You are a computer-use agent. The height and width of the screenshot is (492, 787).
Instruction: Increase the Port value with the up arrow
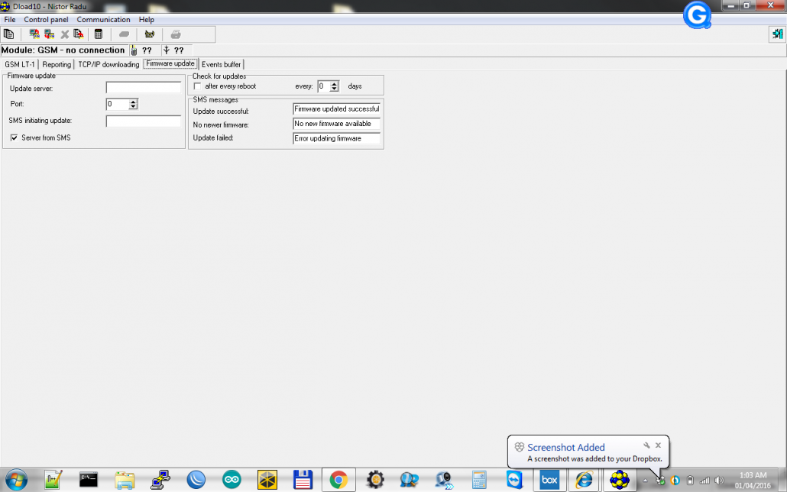tap(133, 102)
